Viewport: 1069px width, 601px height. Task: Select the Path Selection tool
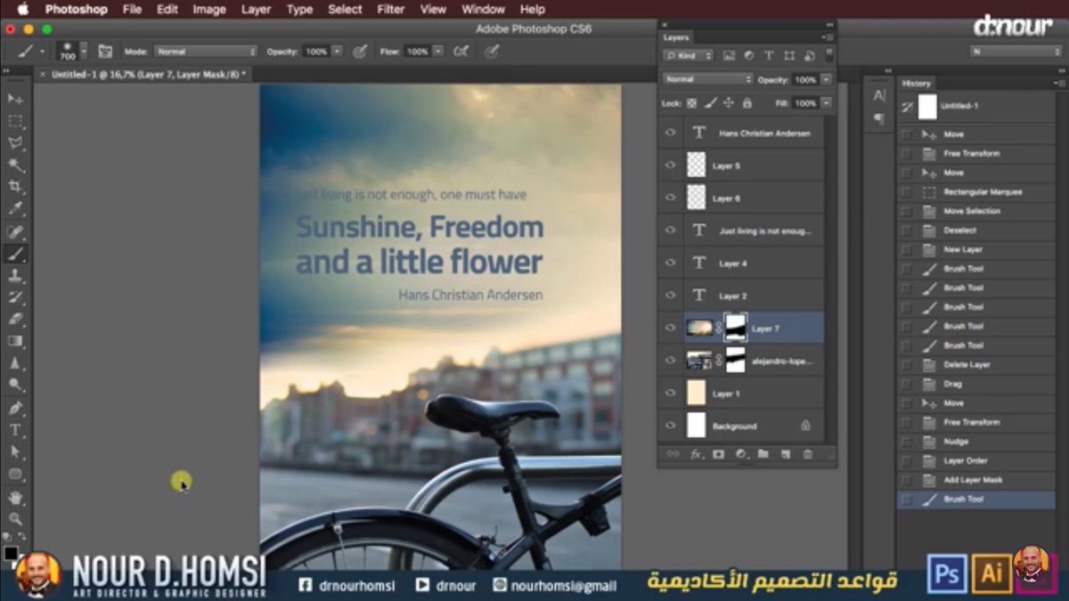pyautogui.click(x=15, y=452)
